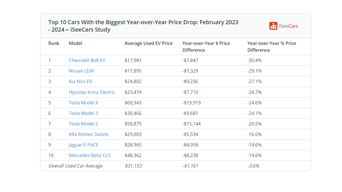The width and height of the screenshot is (342, 192).
Task: Visit the Tesla Model X link
Action: [84, 103]
